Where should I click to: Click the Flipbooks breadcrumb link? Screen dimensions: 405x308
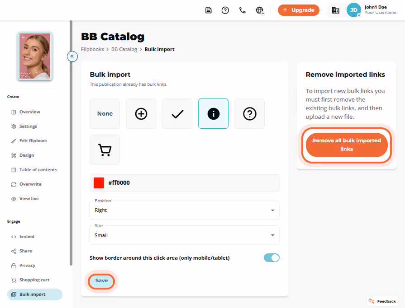pyautogui.click(x=92, y=49)
